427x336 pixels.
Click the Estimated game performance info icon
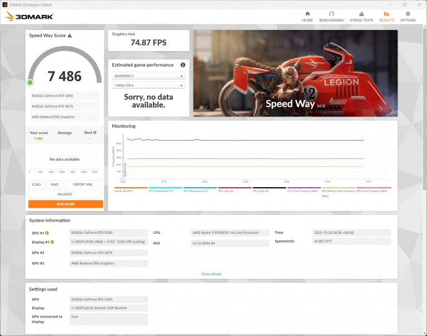click(183, 65)
